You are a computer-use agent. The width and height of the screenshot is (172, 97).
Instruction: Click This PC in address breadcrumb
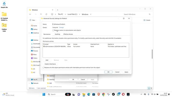click(60, 14)
